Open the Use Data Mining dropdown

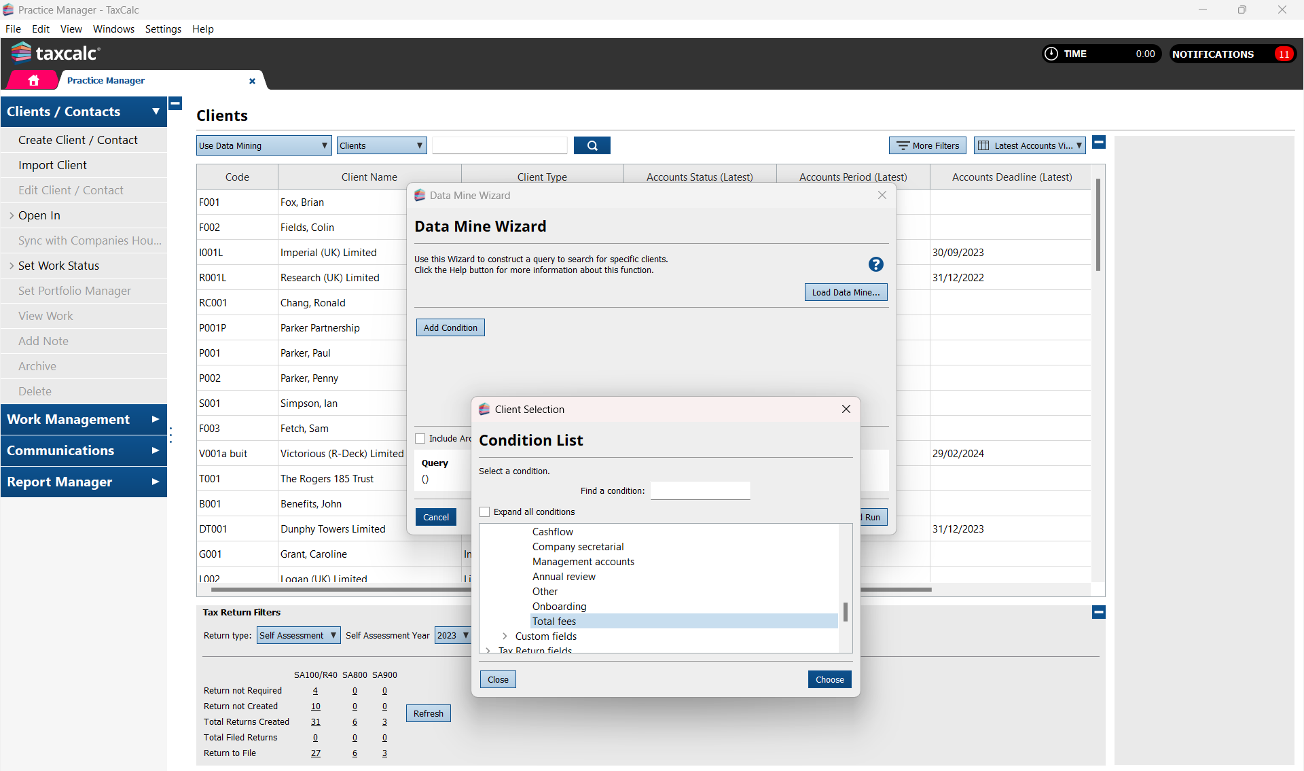264,145
